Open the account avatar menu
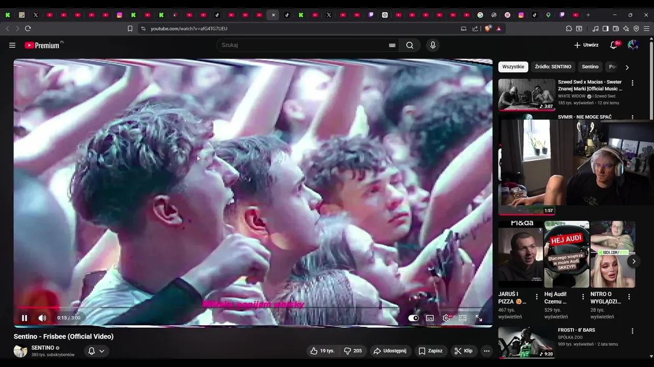The image size is (654, 367). pos(633,45)
